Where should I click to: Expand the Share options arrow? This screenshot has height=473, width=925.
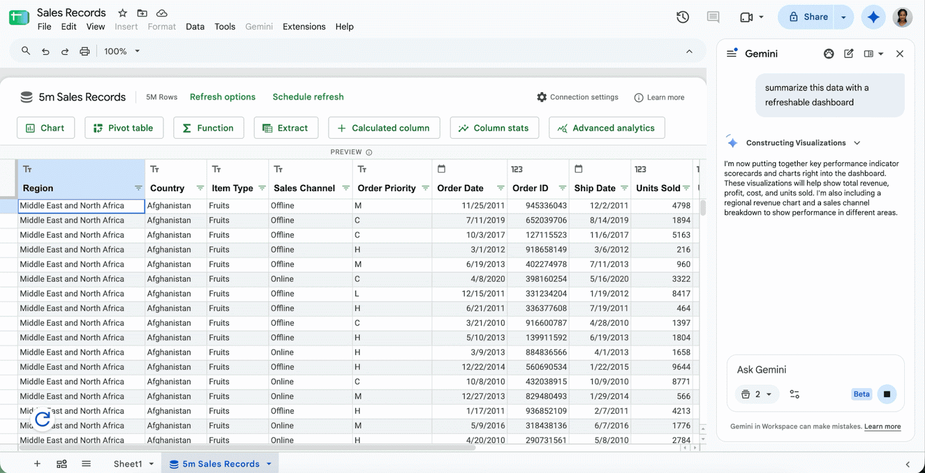coord(843,17)
